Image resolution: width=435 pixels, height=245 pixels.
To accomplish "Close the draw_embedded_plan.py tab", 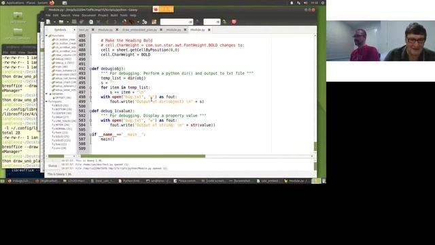I will click(x=161, y=30).
